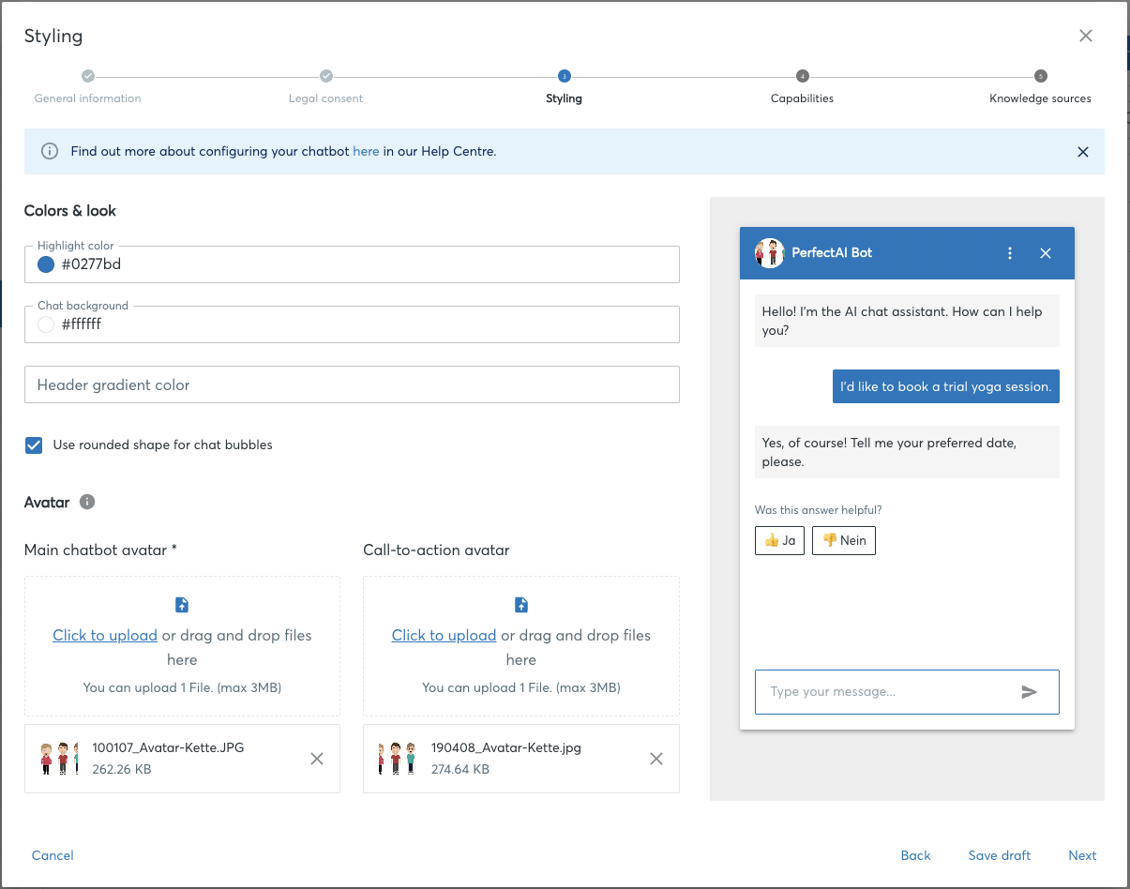Remove the 190408_Avatar-Kette.jpg file

(656, 759)
